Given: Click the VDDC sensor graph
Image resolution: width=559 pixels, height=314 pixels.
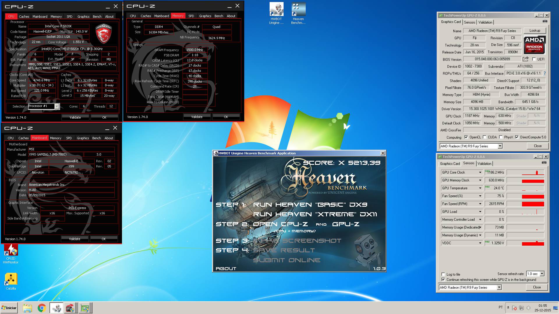Looking at the screenshot, I should pyautogui.click(x=526, y=243).
